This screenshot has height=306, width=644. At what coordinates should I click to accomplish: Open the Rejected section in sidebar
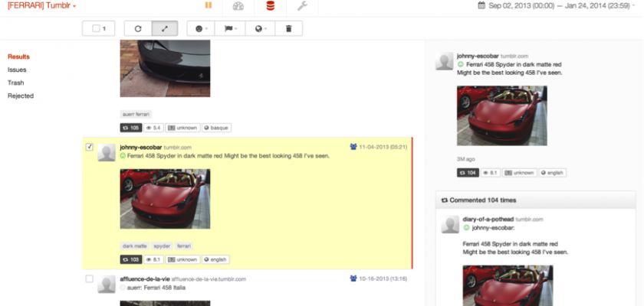(20, 96)
